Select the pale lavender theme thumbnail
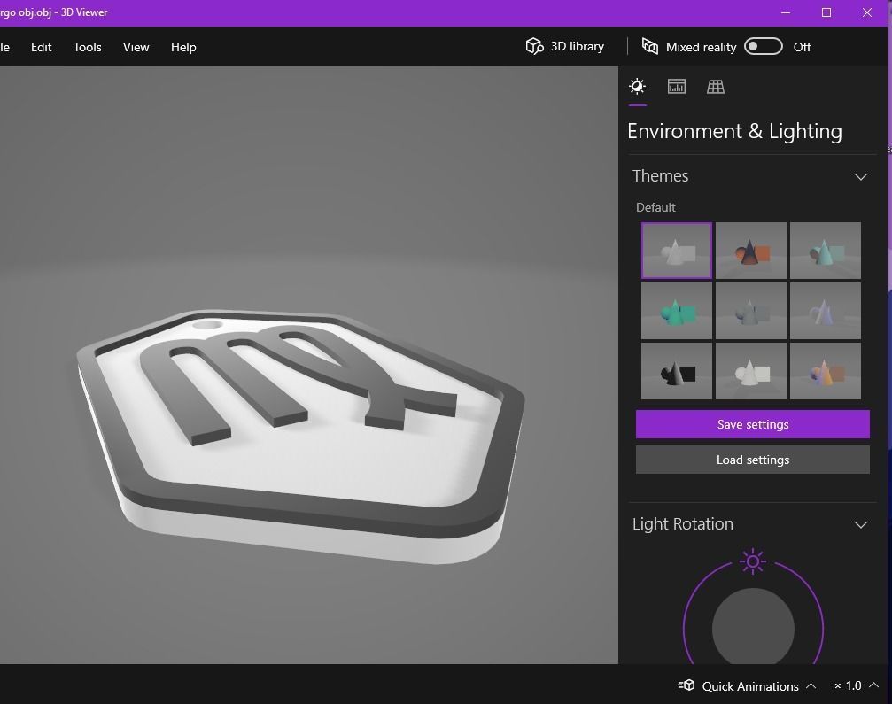 pyautogui.click(x=826, y=311)
